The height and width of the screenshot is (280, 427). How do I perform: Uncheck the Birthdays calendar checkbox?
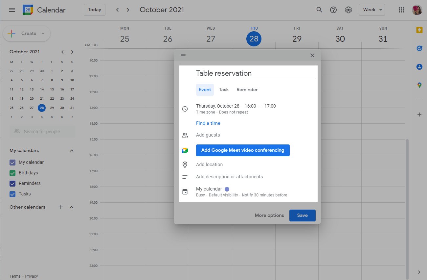click(12, 173)
